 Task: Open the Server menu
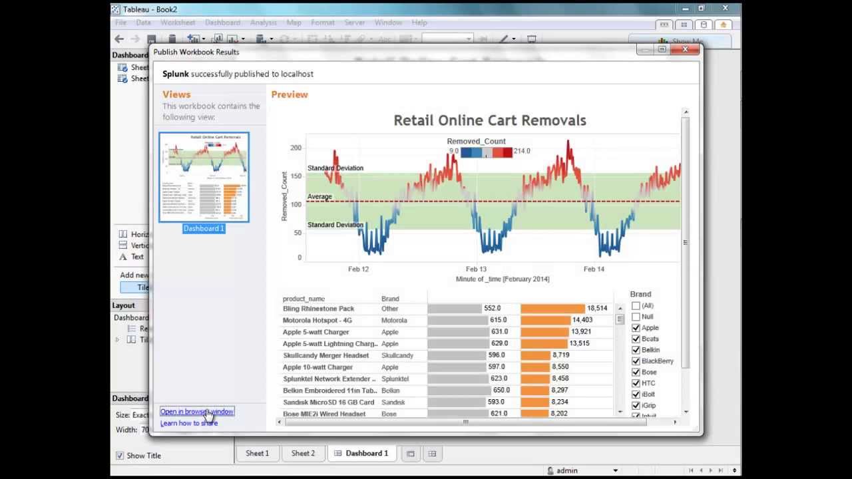354,23
